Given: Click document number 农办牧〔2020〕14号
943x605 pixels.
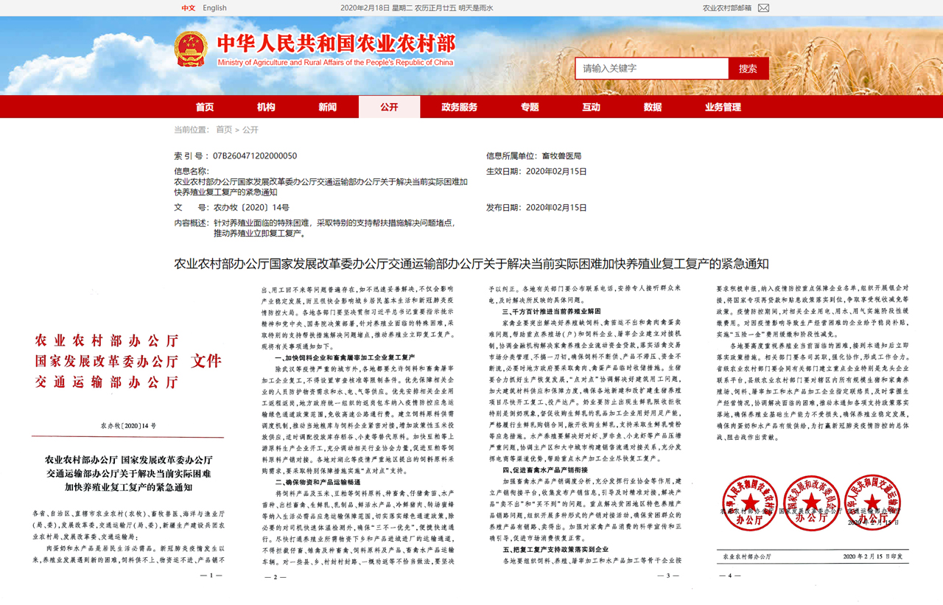Looking at the screenshot, I should pyautogui.click(x=251, y=208).
